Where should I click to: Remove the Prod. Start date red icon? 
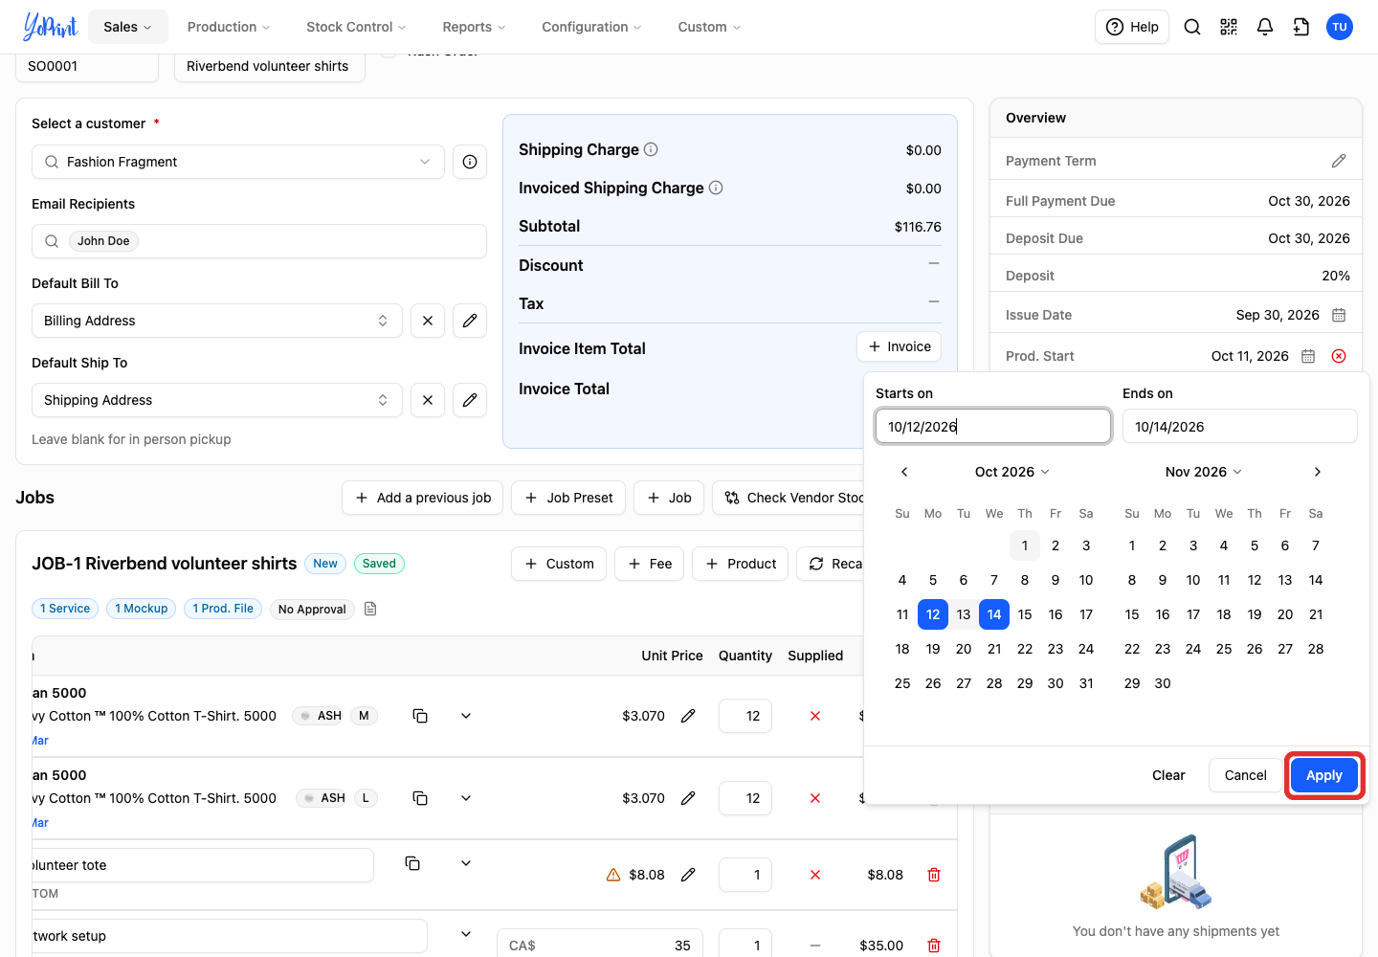[x=1339, y=356]
